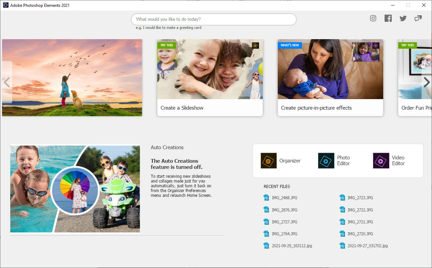Open recent file IMG_2876.JPG
Screen dimensions: 432x268
pos(285,210)
